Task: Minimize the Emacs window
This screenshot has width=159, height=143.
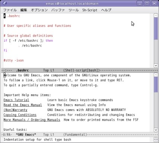Action: coord(140,3)
